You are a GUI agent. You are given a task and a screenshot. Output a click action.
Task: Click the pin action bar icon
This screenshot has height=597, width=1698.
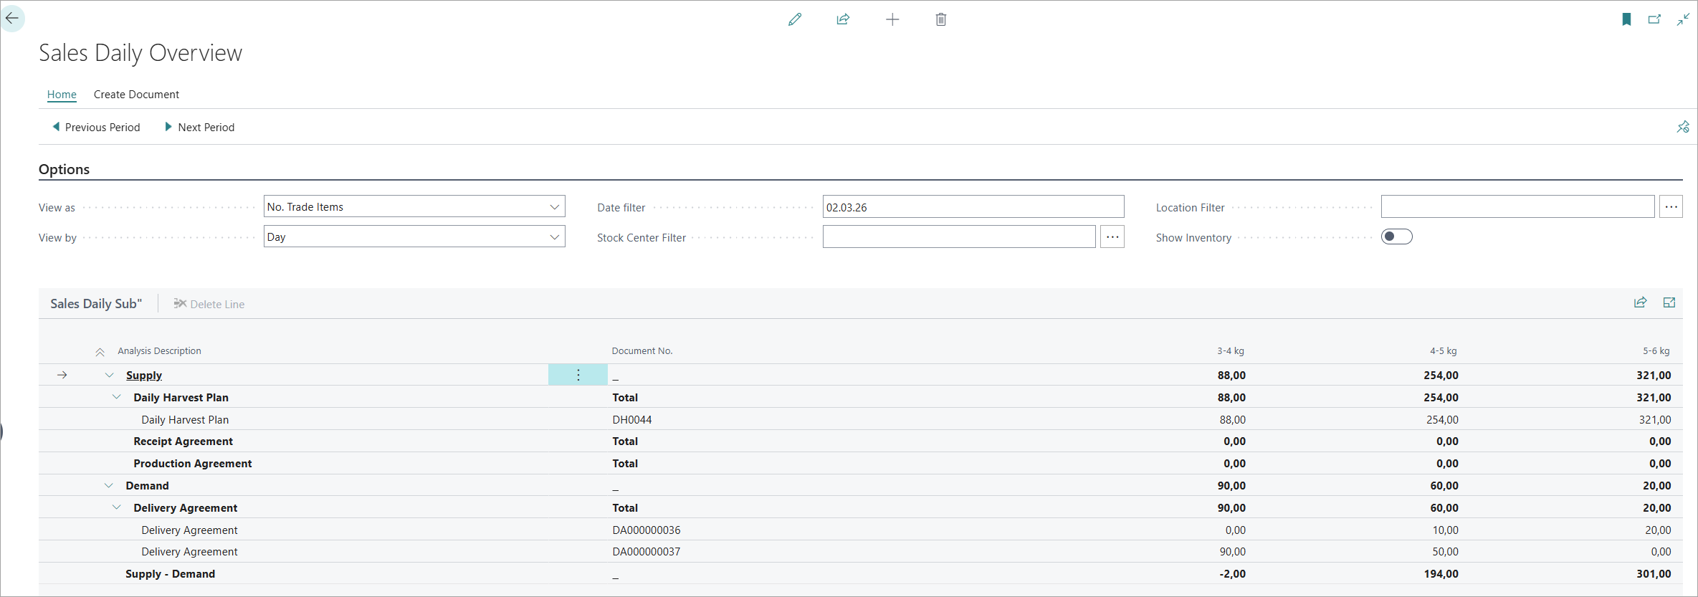[1683, 127]
